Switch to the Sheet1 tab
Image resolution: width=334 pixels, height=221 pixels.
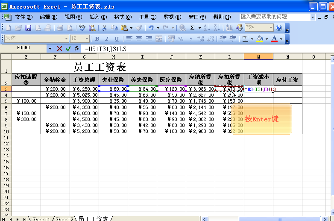41,219
